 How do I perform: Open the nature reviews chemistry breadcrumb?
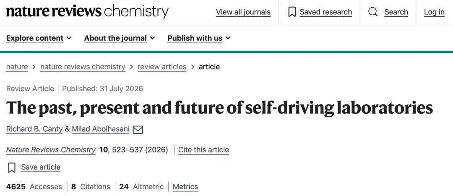(x=83, y=67)
